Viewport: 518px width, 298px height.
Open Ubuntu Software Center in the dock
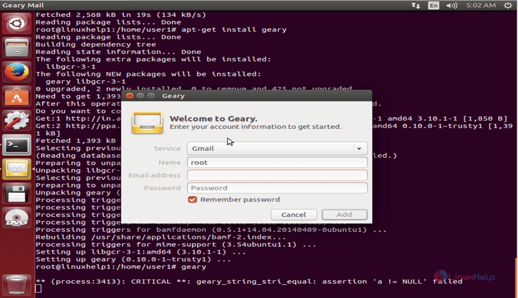(17, 97)
